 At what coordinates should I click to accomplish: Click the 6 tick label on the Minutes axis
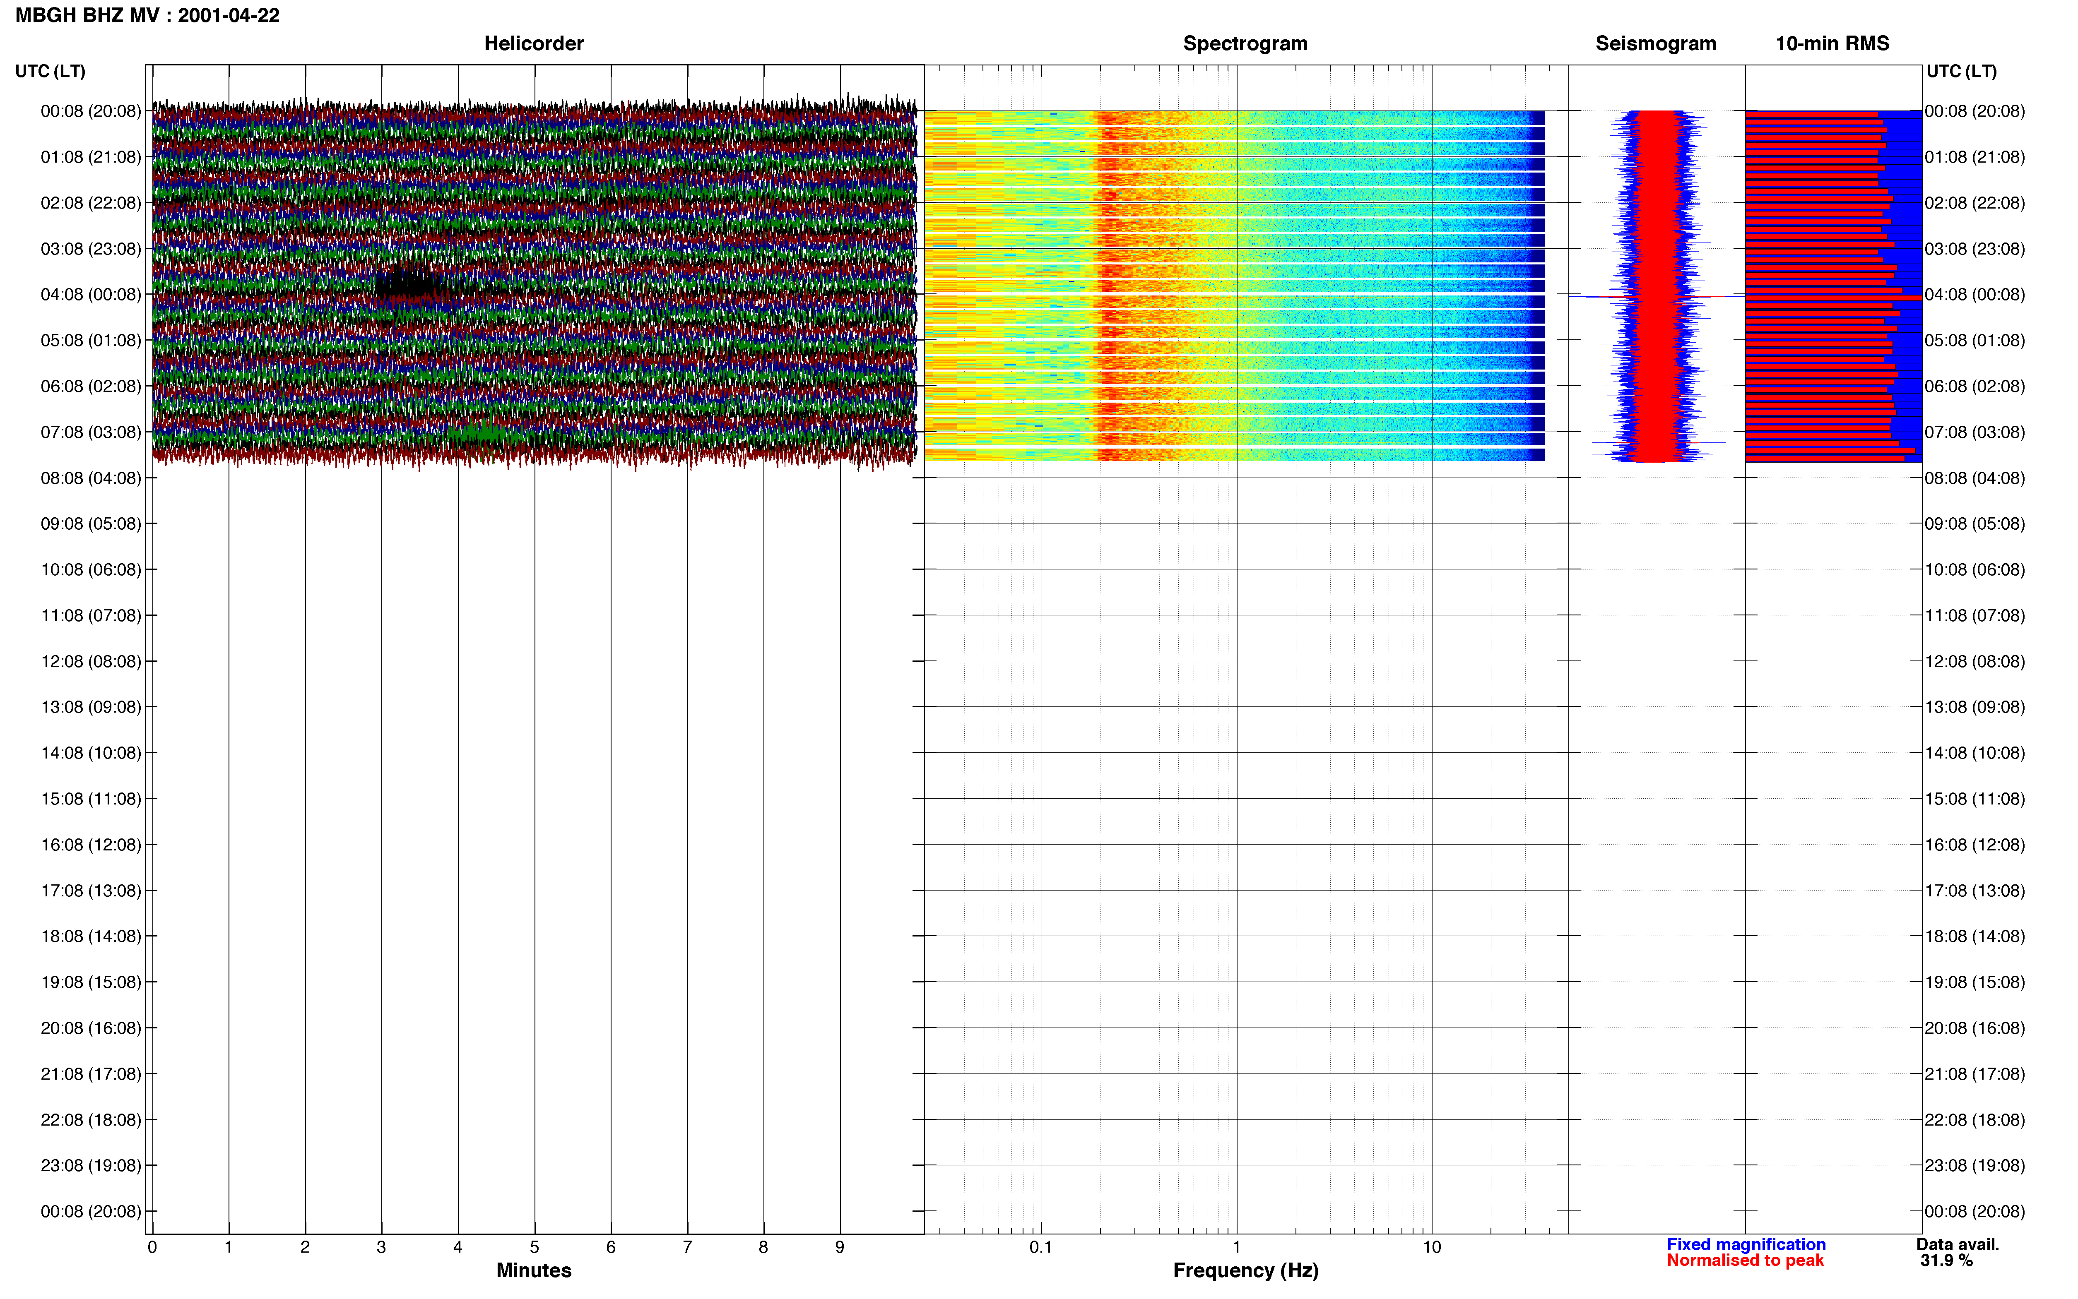(x=611, y=1247)
